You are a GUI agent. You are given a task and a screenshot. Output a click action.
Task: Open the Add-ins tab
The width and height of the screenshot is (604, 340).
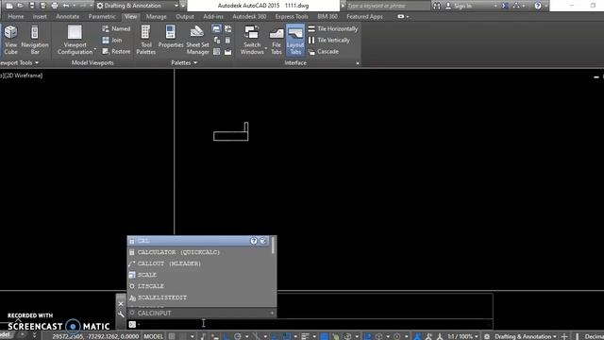click(x=213, y=17)
